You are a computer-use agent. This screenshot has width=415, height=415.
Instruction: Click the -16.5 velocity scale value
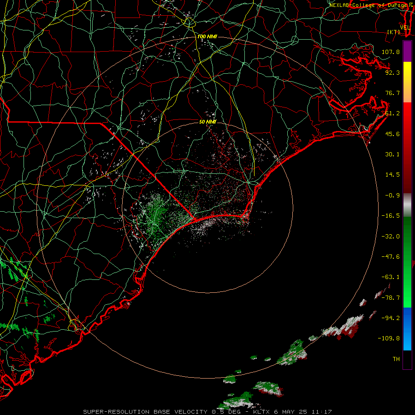point(391,216)
